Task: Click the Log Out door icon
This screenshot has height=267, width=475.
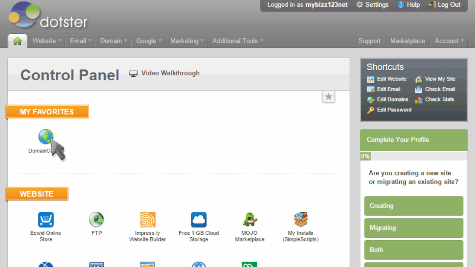Action: point(432,5)
